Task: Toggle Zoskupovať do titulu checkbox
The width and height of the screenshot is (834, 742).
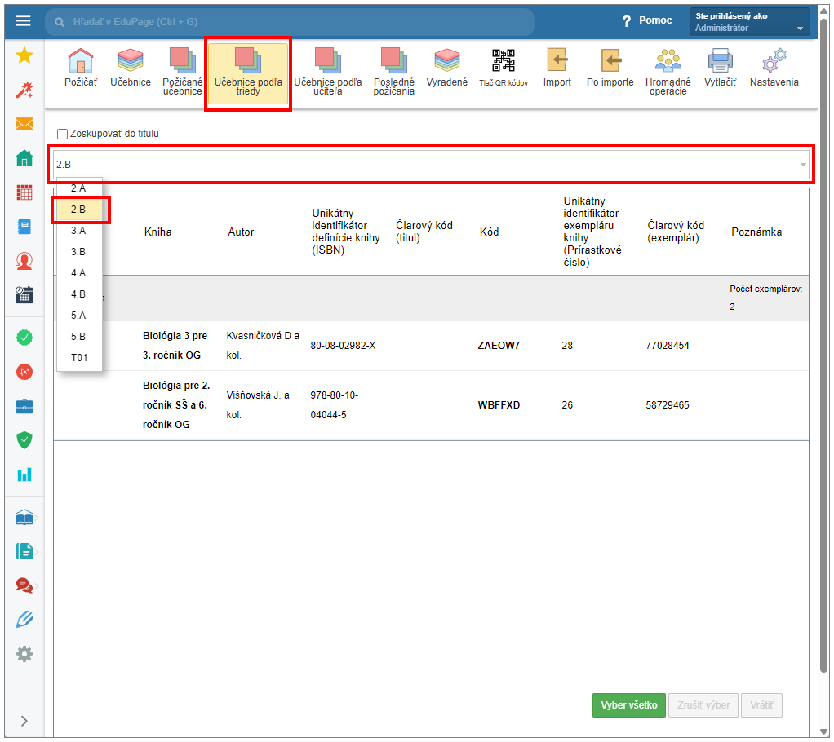Action: 63,134
